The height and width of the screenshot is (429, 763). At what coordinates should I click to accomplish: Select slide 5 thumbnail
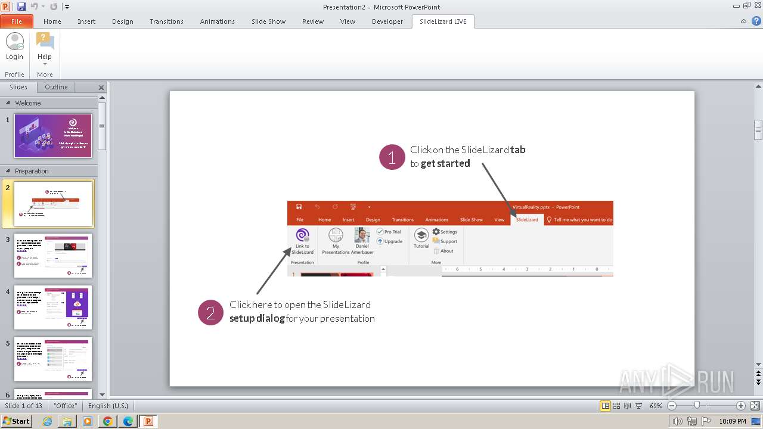pos(53,359)
